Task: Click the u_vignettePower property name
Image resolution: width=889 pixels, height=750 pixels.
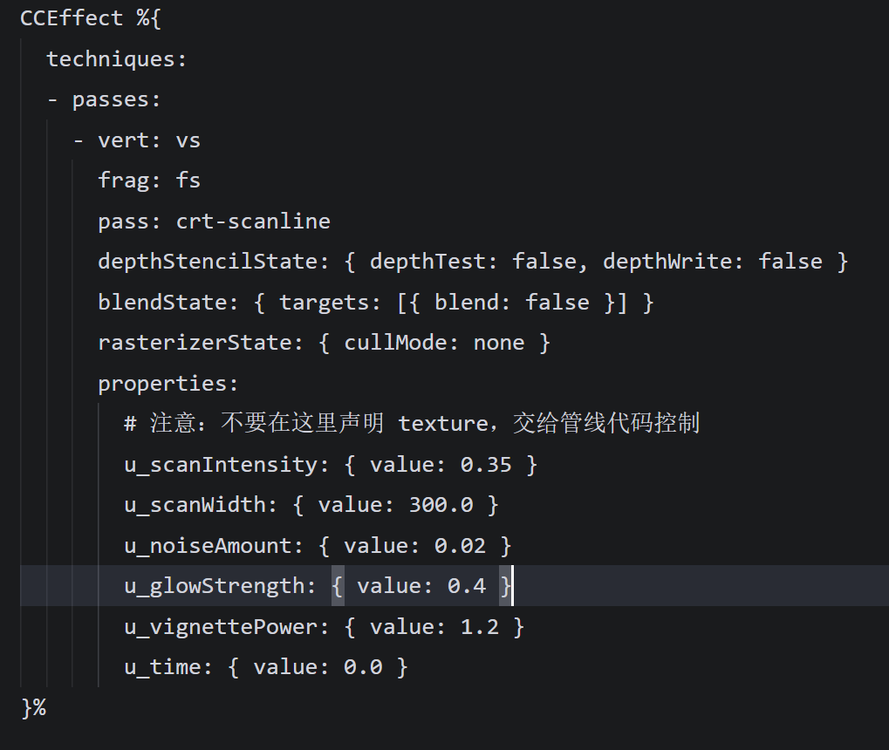Action: point(221,627)
